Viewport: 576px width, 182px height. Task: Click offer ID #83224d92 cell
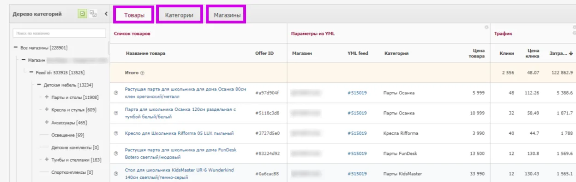click(x=267, y=154)
